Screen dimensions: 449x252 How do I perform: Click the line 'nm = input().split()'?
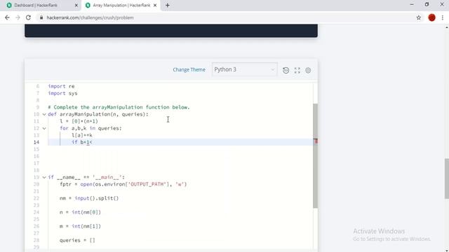89,198
